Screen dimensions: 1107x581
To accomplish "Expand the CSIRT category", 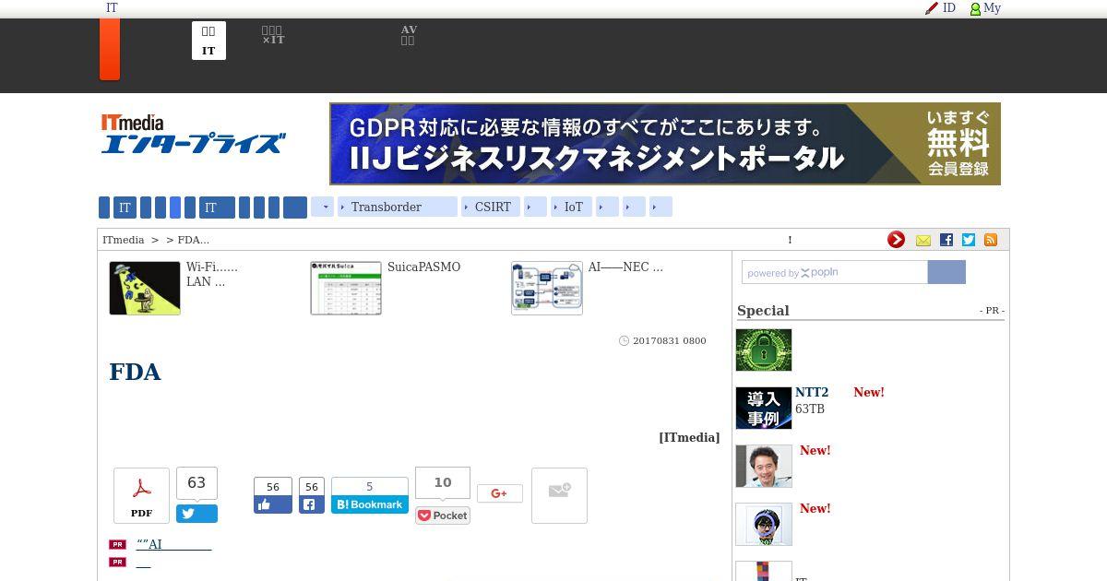I will [x=491, y=207].
